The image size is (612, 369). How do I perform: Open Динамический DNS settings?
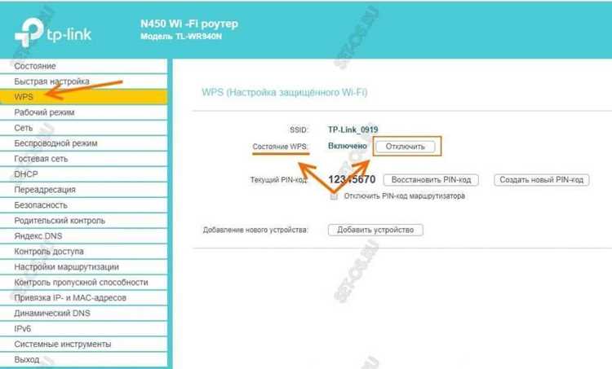click(x=83, y=314)
